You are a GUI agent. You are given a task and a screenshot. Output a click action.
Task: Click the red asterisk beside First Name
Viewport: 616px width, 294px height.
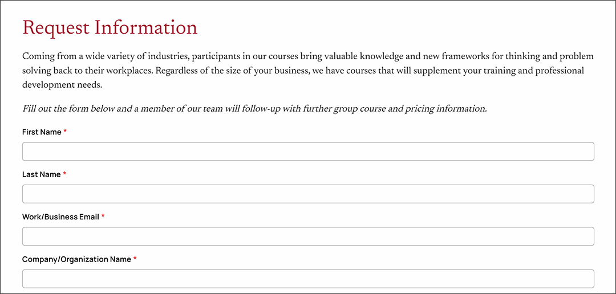[x=65, y=132]
